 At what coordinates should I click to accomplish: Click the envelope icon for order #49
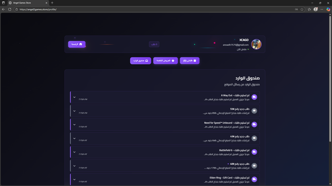[x=254, y=138]
